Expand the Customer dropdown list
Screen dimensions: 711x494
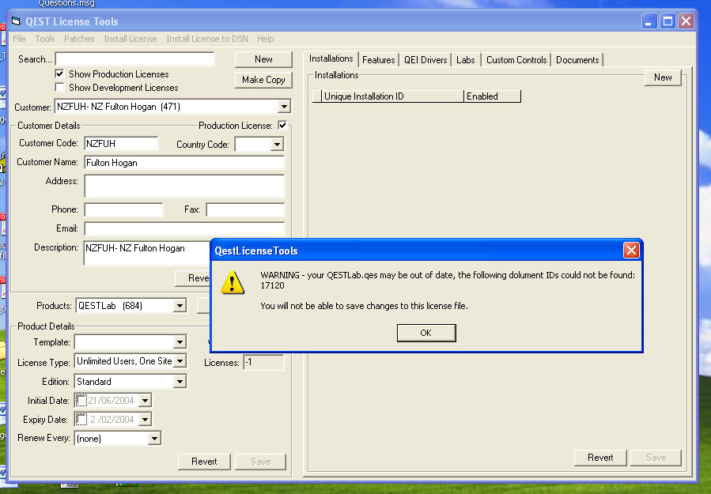click(x=284, y=107)
